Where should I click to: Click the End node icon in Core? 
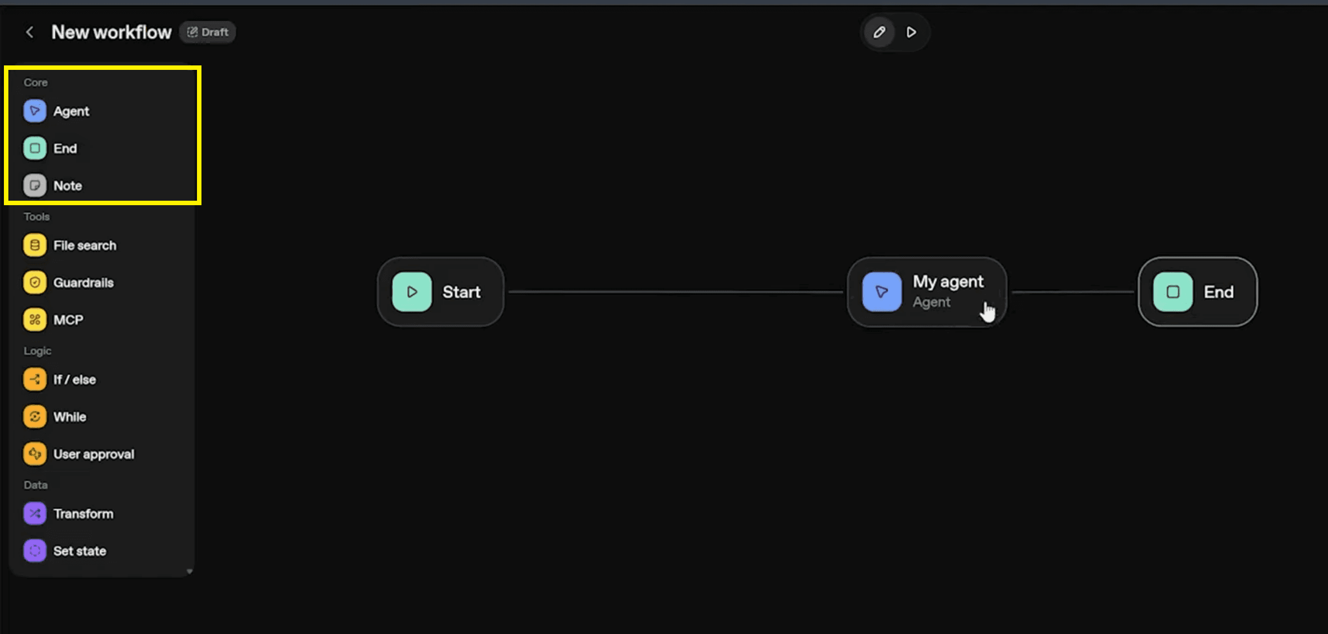click(x=35, y=148)
